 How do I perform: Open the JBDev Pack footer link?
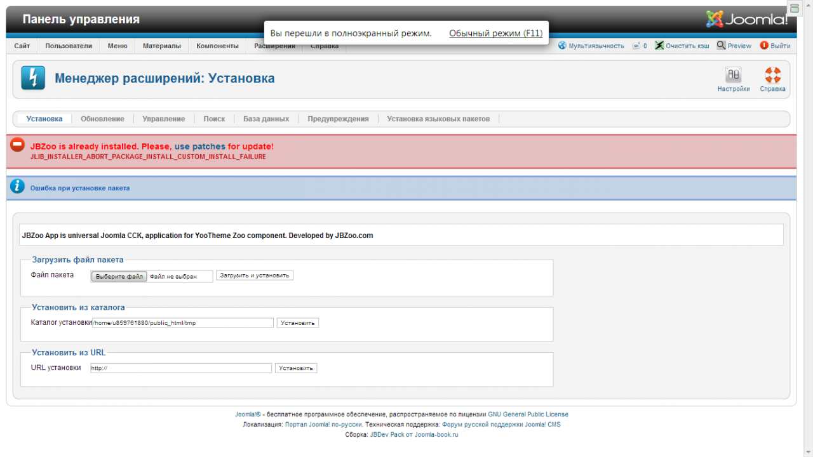[386, 435]
